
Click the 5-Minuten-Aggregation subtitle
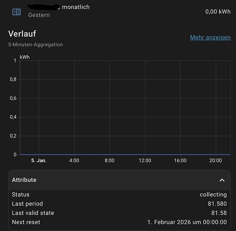click(36, 45)
